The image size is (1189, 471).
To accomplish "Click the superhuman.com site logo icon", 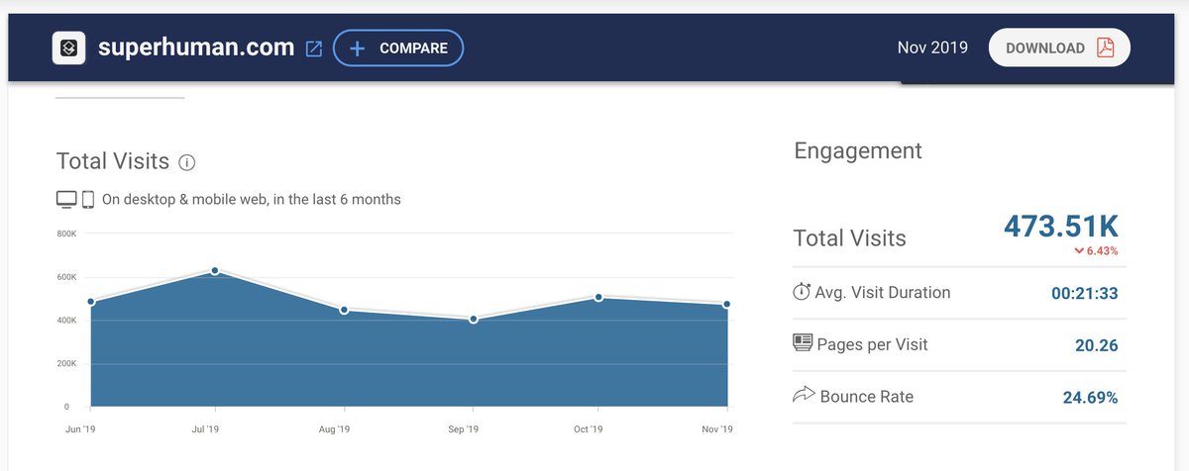I will pyautogui.click(x=68, y=47).
